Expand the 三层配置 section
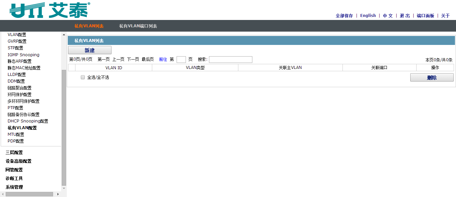This screenshot has height=197, width=456. (x=14, y=152)
